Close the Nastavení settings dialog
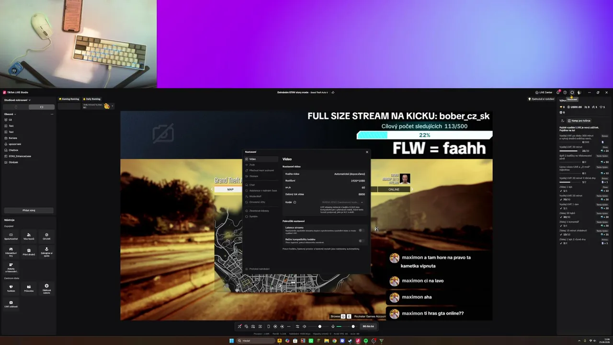Screen dimensions: 613x345 (x=367, y=152)
